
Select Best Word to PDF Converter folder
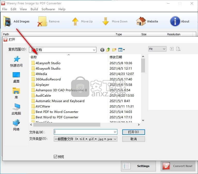[57, 117]
